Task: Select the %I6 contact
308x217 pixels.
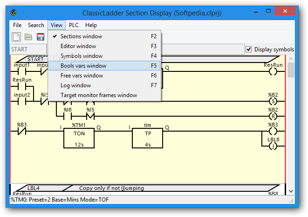Action: click(68, 116)
